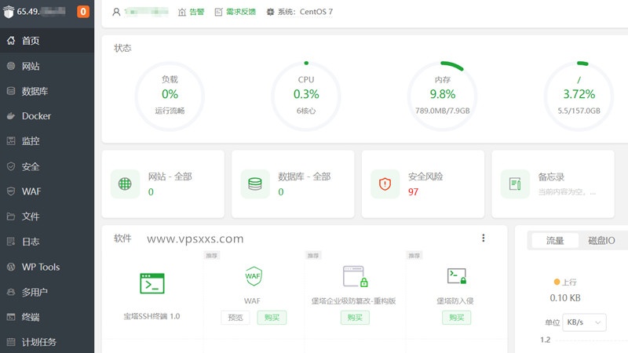Click the 网站 - 全部 globe icon
This screenshot has width=628, height=353.
pos(125,184)
